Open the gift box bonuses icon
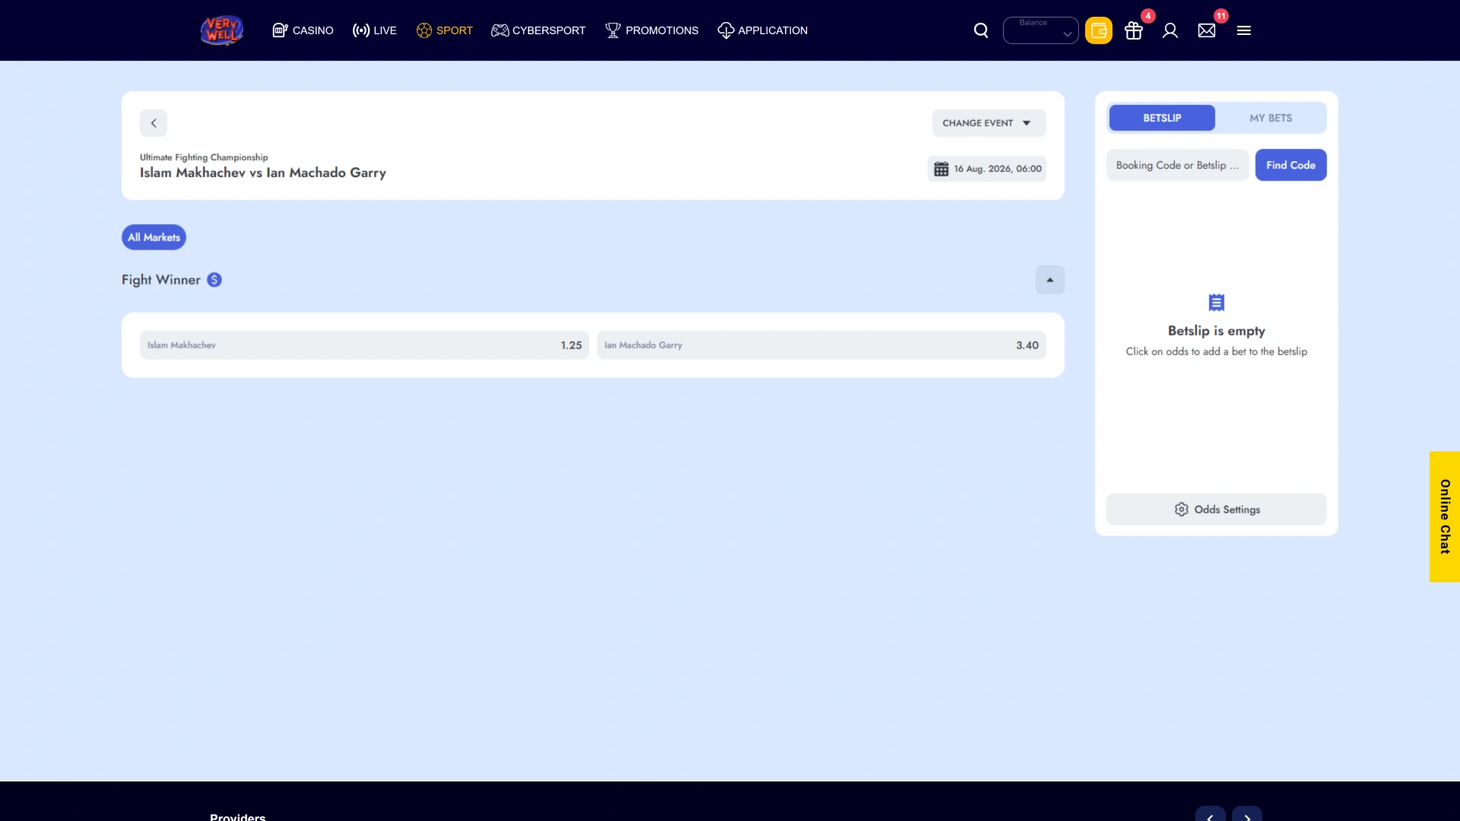 tap(1134, 30)
